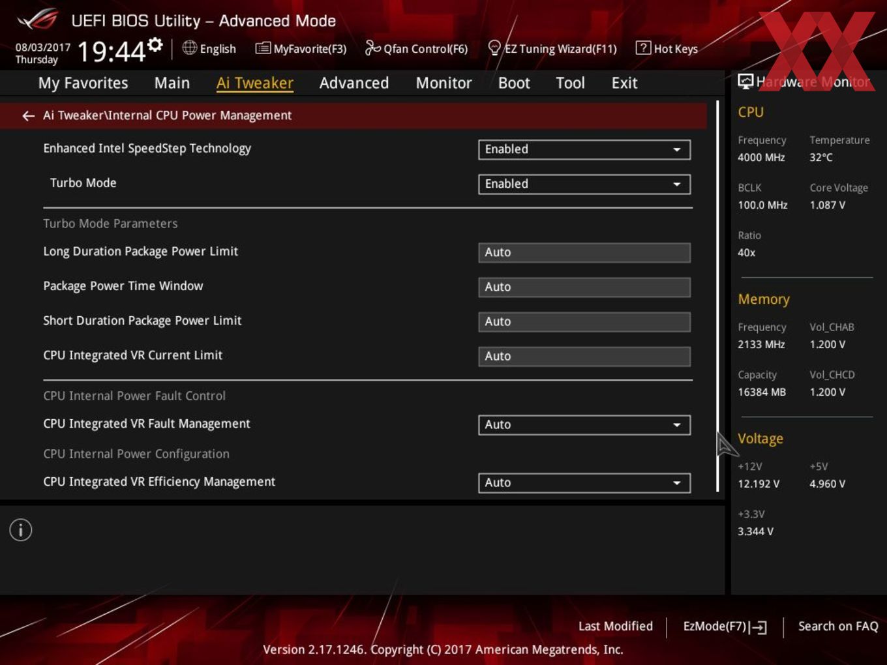Switch to the Main tab

coord(172,83)
